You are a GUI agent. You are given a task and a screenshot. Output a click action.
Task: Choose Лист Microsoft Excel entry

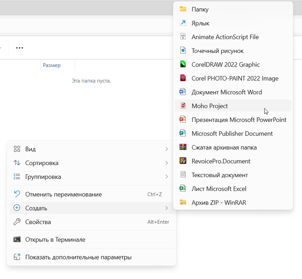click(x=233, y=189)
